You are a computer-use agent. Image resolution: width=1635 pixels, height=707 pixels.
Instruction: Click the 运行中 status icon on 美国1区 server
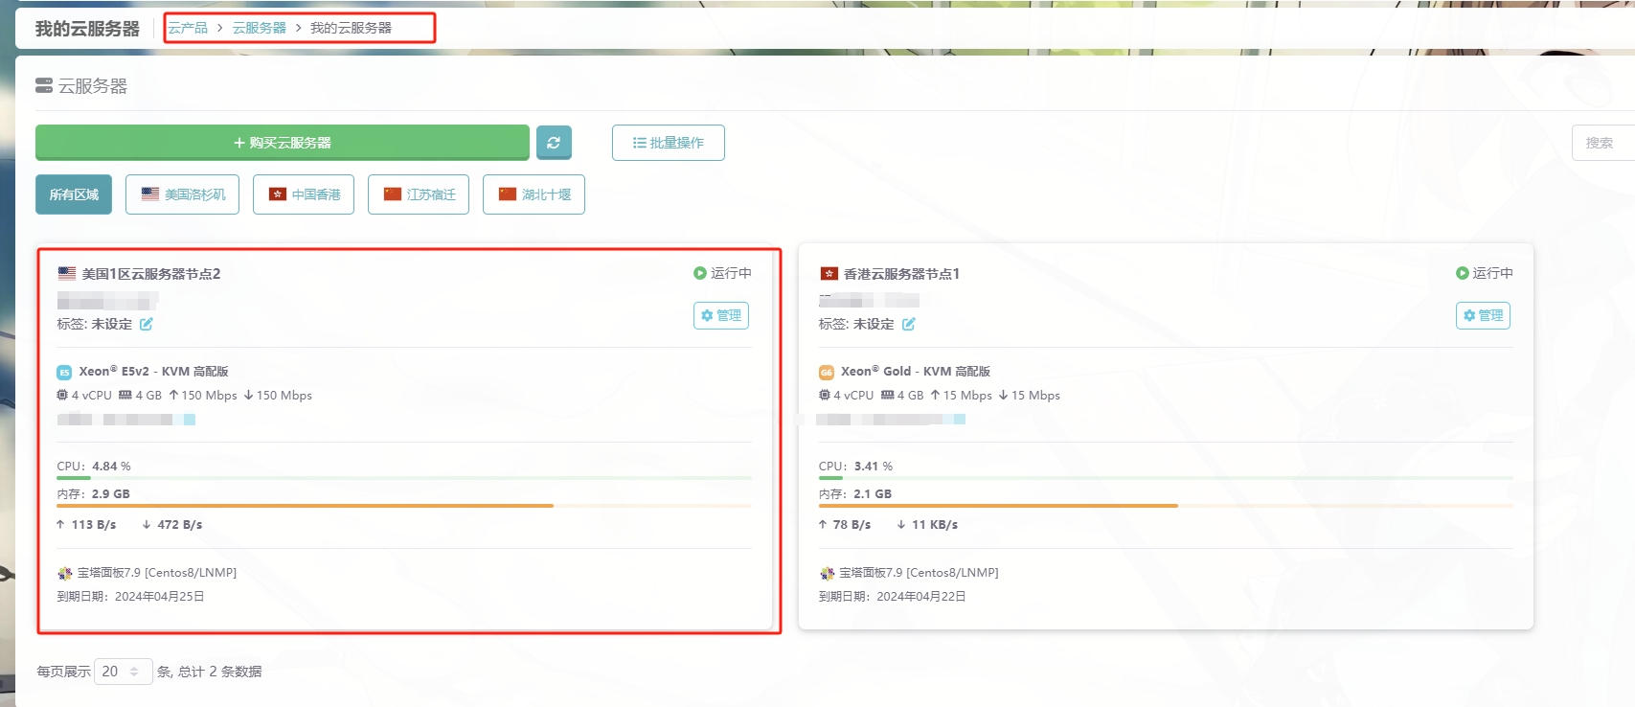point(700,273)
